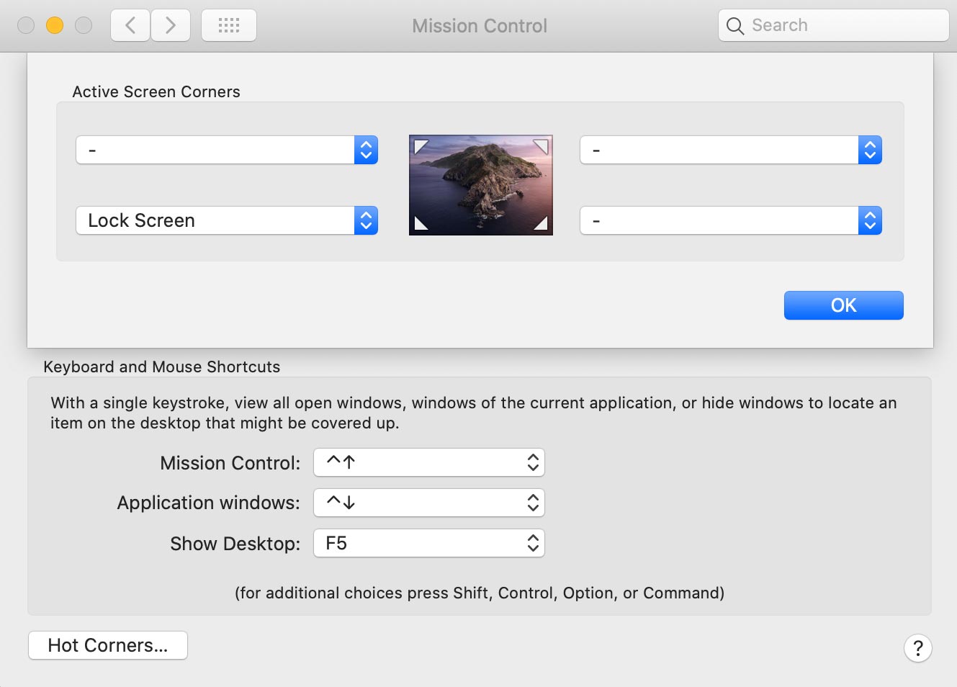This screenshot has width=957, height=687.
Task: Go back with the left chevron button
Action: [x=130, y=26]
